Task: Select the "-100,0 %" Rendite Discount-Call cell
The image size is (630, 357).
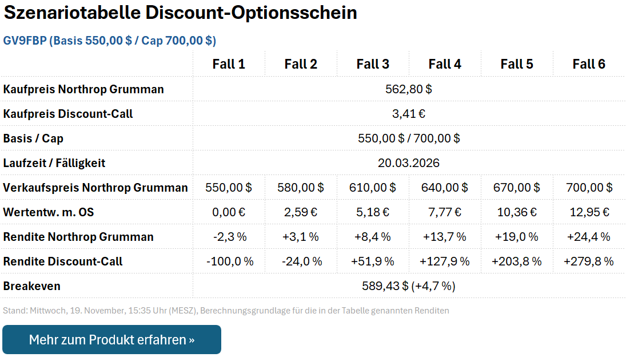Action: point(229,261)
